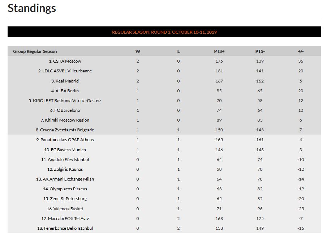Click the PTS+ column header
The height and width of the screenshot is (237, 331).
pos(219,51)
